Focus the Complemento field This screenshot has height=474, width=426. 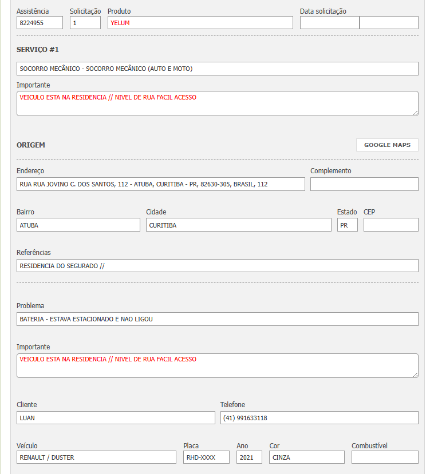tap(364, 184)
